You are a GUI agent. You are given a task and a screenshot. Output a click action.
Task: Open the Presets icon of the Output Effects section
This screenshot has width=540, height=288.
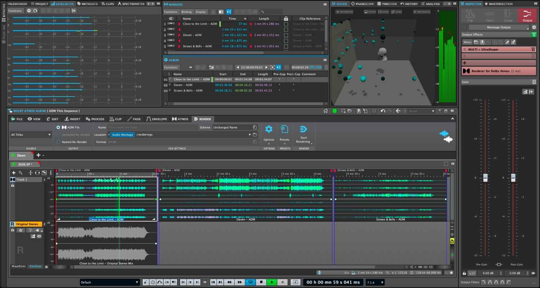476,42
